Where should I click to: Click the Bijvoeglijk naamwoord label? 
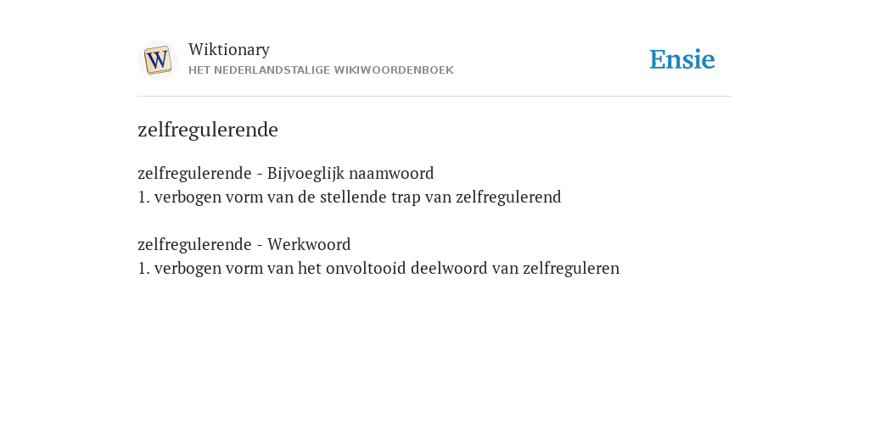pos(350,174)
